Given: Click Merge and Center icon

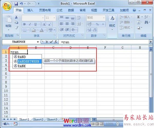Looking at the screenshot, I should point(79,24).
